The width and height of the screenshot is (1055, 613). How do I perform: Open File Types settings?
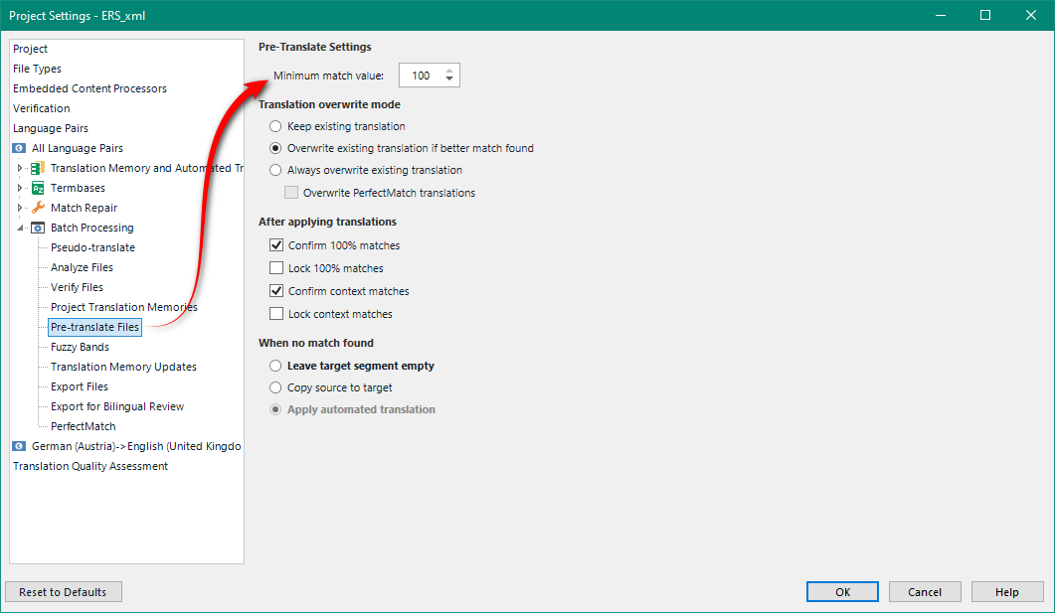[x=37, y=69]
